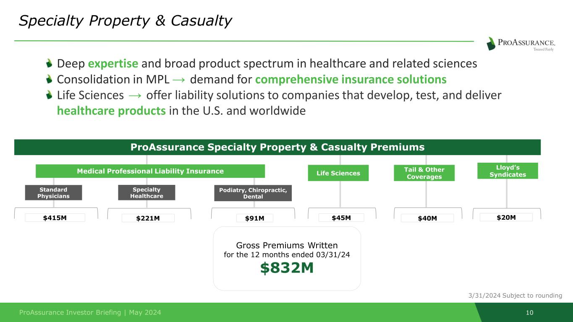The height and width of the screenshot is (322, 573).
Task: Click the bullet icon beside "Consolidation in MPL"
Action: click(50, 79)
